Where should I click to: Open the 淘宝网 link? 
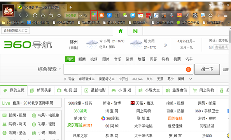point(112,111)
